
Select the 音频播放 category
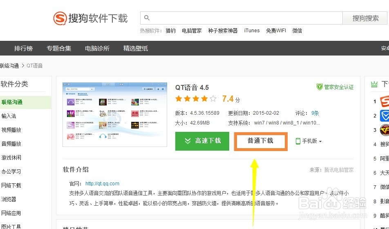pos(11,144)
